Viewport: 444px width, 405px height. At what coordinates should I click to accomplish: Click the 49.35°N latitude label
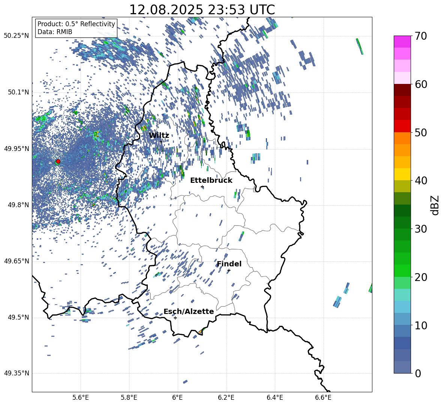(16, 373)
